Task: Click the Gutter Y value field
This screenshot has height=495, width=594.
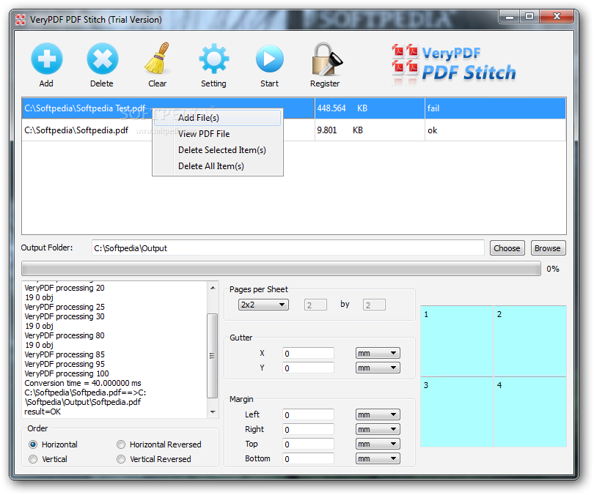Action: pyautogui.click(x=308, y=368)
